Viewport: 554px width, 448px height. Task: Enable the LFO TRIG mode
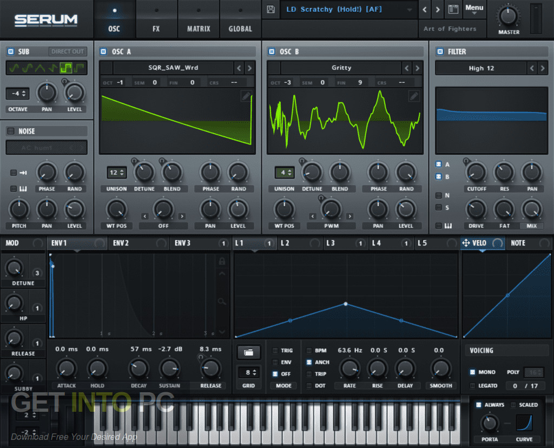click(x=275, y=351)
